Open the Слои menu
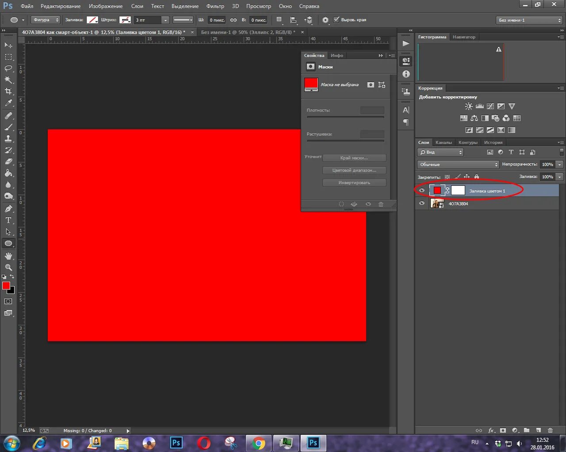 [x=137, y=6]
